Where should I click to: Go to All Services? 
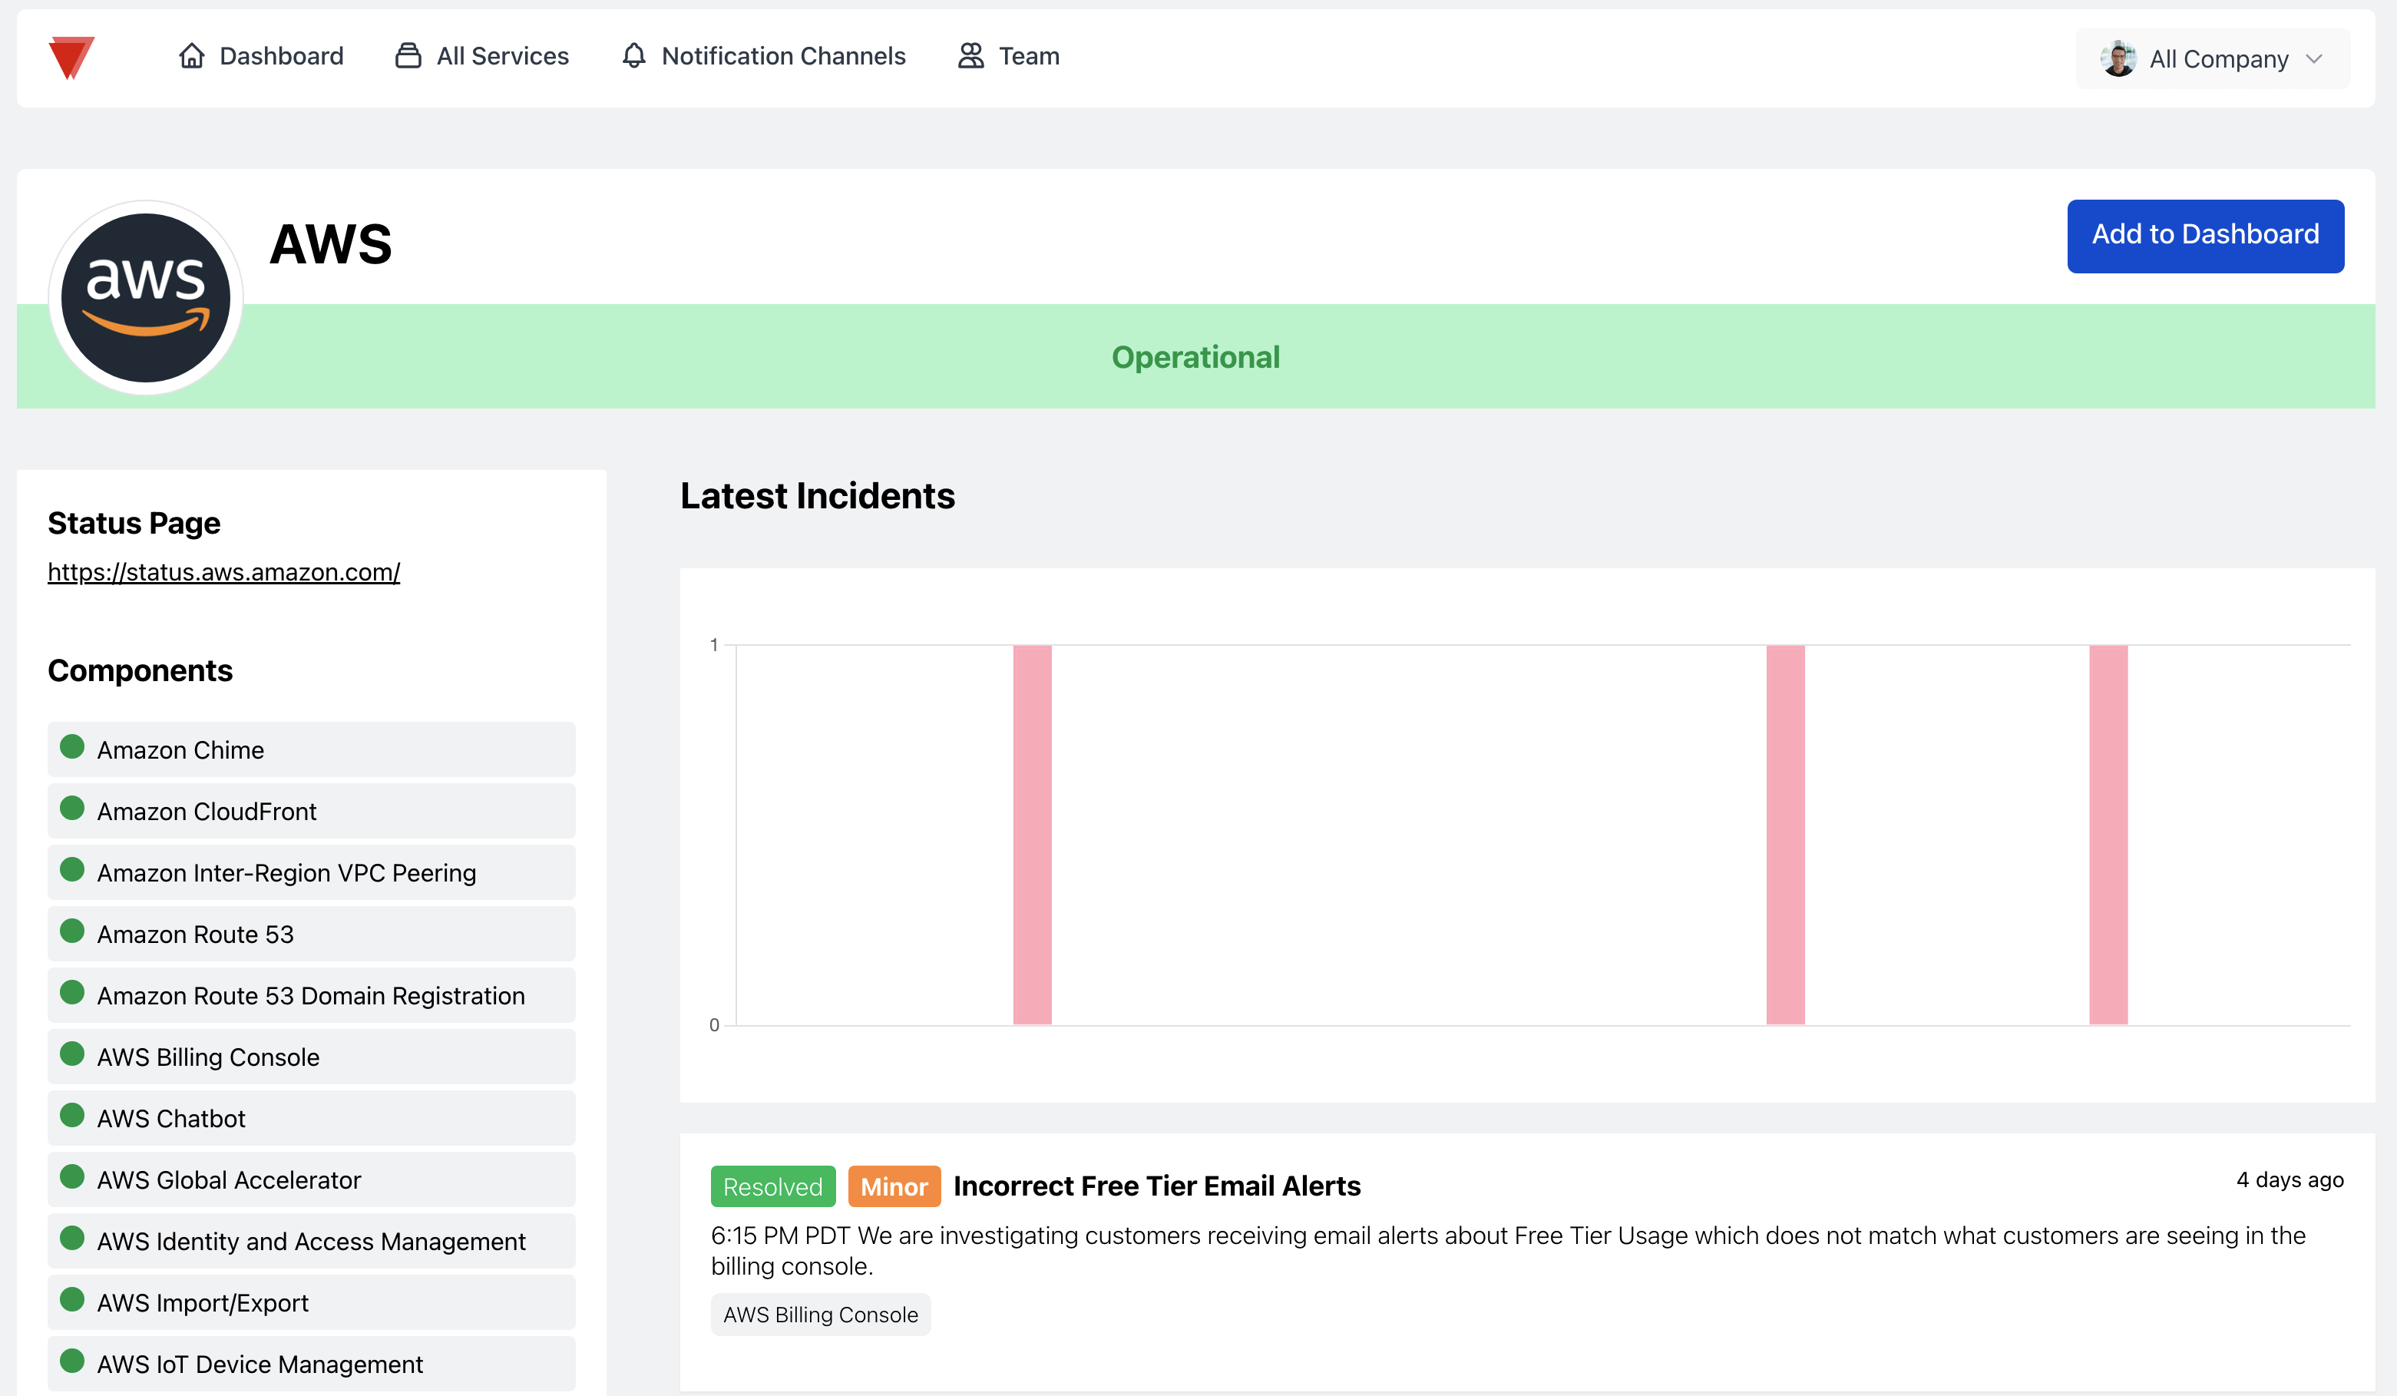point(481,56)
